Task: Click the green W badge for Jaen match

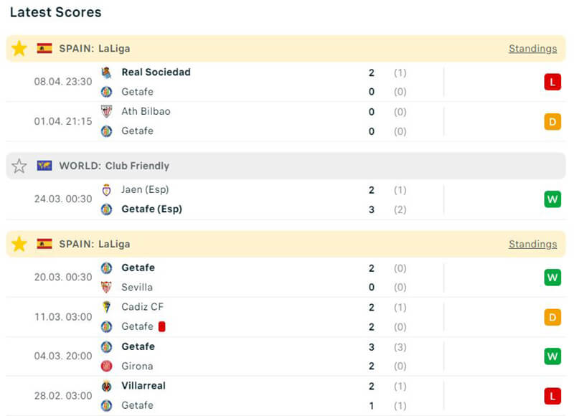Action: coord(552,199)
